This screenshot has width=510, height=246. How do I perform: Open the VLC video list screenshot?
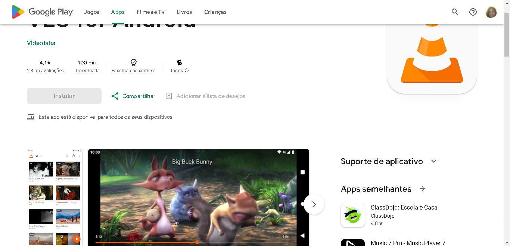(55, 197)
